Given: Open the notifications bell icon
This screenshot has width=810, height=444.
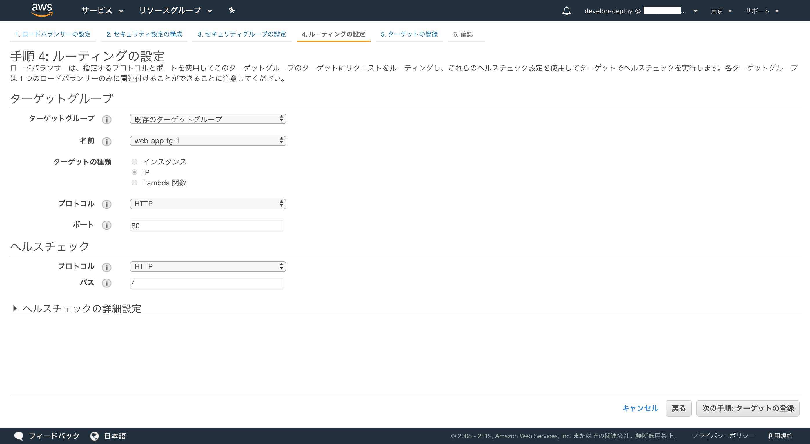Looking at the screenshot, I should (566, 11).
